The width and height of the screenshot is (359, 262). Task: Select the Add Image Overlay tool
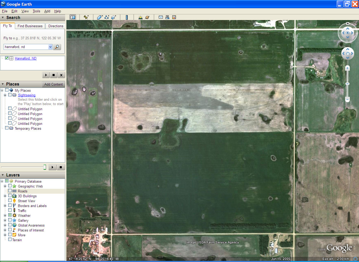(x=114, y=17)
